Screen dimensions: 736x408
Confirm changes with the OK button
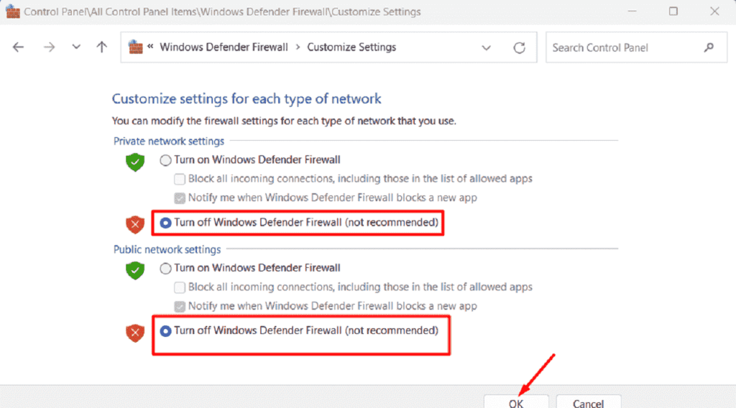516,402
